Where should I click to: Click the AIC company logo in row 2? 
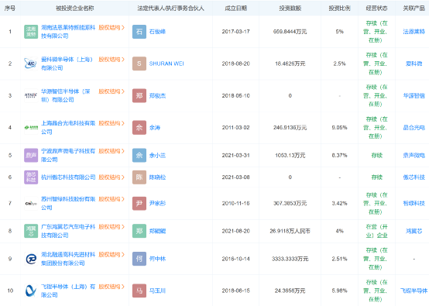point(31,64)
